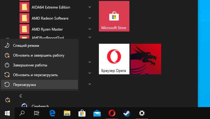Expand AIDA64 Extreme Edition chevron
Screen dimensions: 210x119
click(x=90, y=7)
